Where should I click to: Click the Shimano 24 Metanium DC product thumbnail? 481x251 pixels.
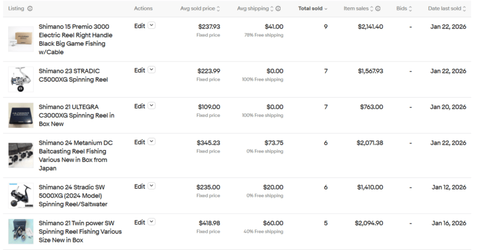coord(21,155)
